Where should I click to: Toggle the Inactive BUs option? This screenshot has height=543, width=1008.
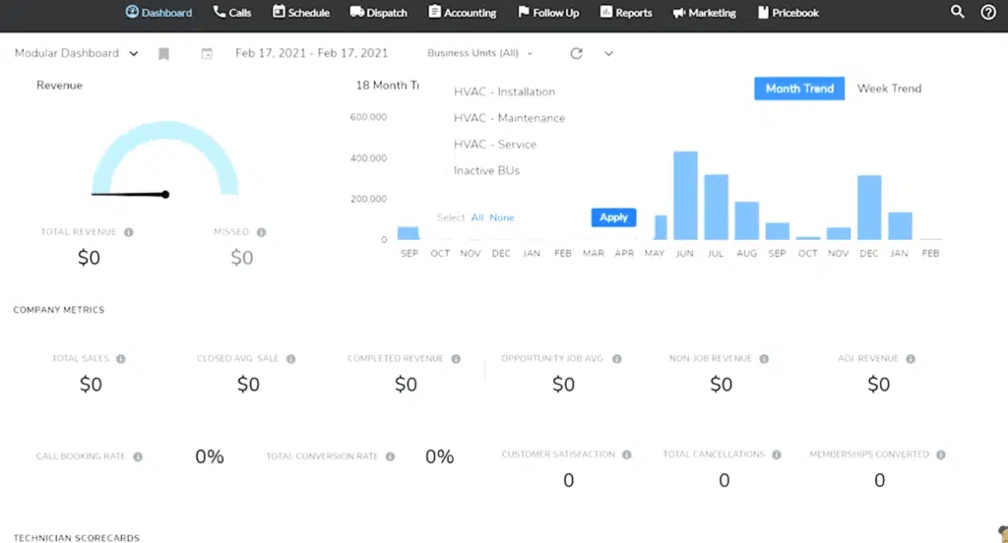pos(486,171)
